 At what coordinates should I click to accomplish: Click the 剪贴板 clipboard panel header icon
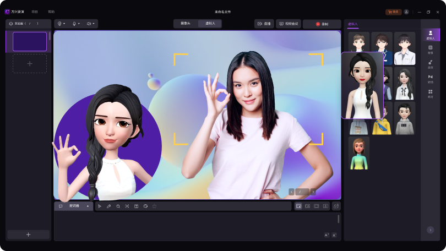(11, 24)
